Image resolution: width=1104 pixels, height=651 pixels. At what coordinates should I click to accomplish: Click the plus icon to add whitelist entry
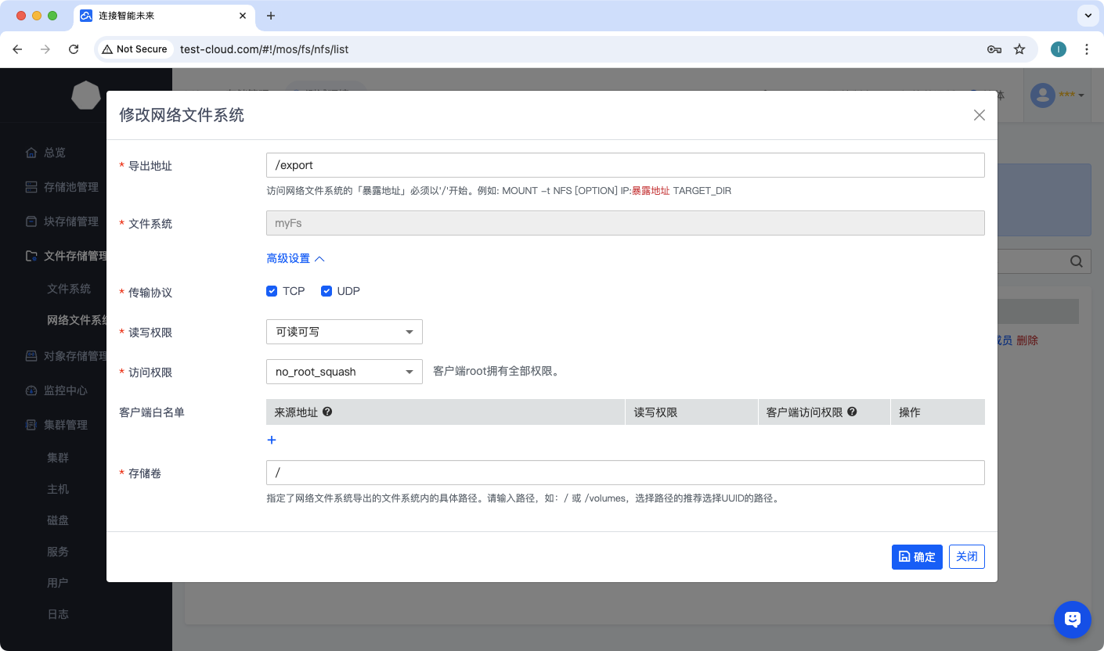tap(272, 440)
